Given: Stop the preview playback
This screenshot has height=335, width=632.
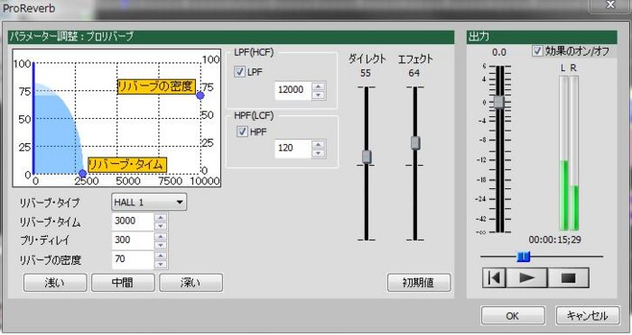Looking at the screenshot, I should pos(568,278).
